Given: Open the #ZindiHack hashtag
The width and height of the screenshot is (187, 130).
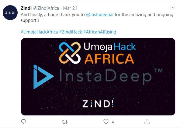Looking at the screenshot, I should [x=71, y=32].
